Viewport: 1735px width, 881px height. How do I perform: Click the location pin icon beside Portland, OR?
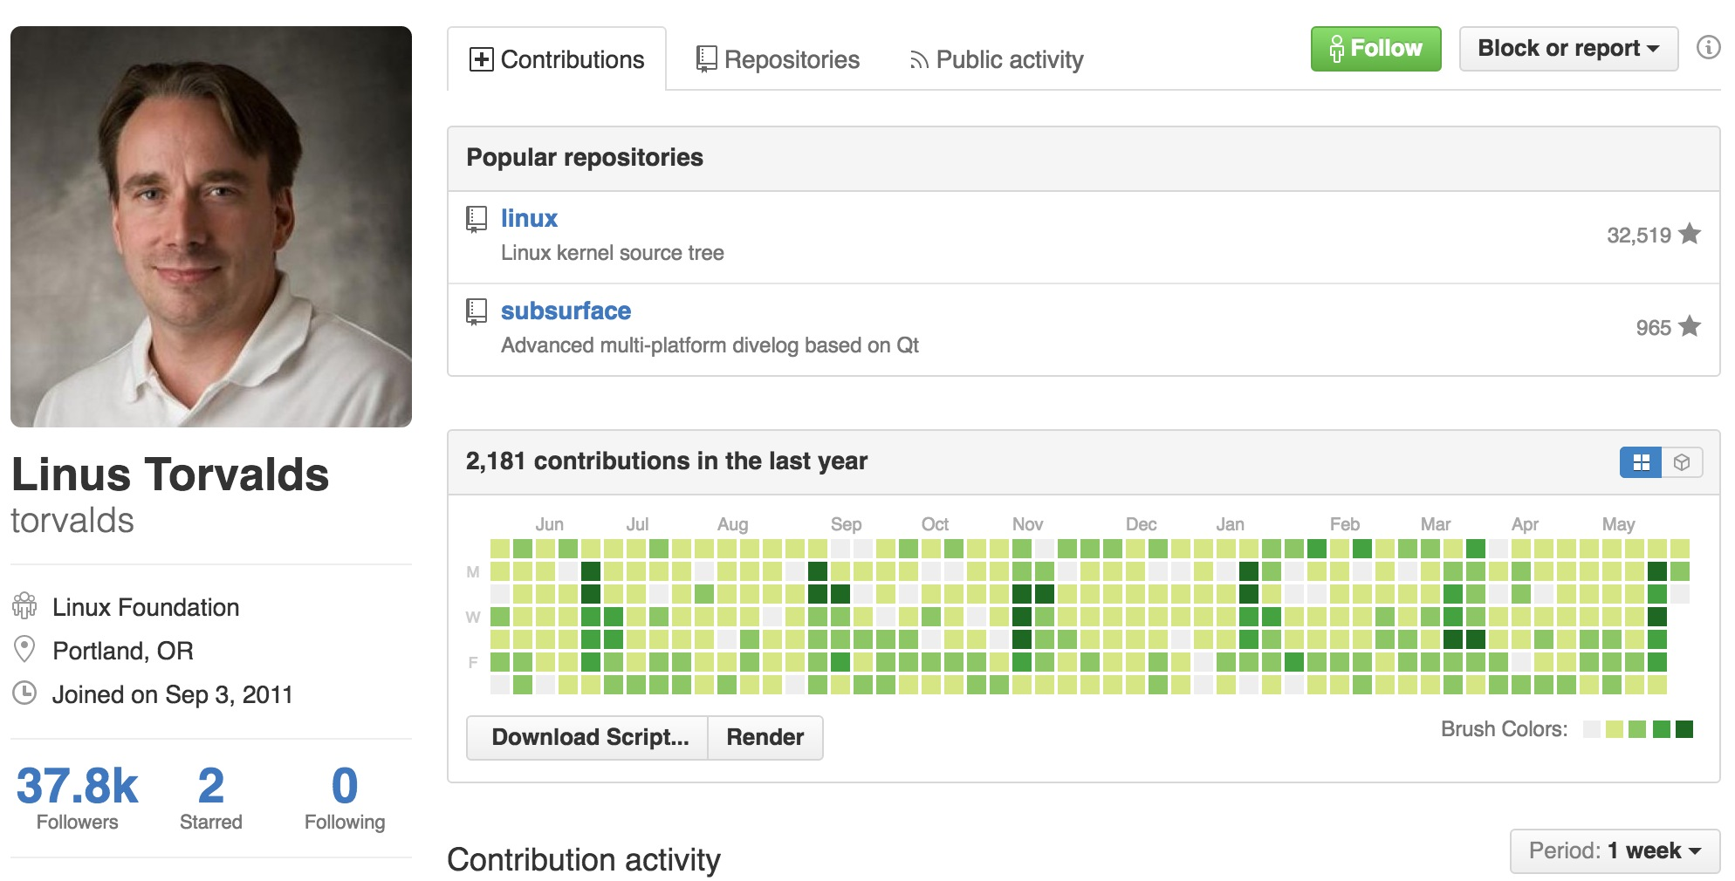pyautogui.click(x=24, y=650)
